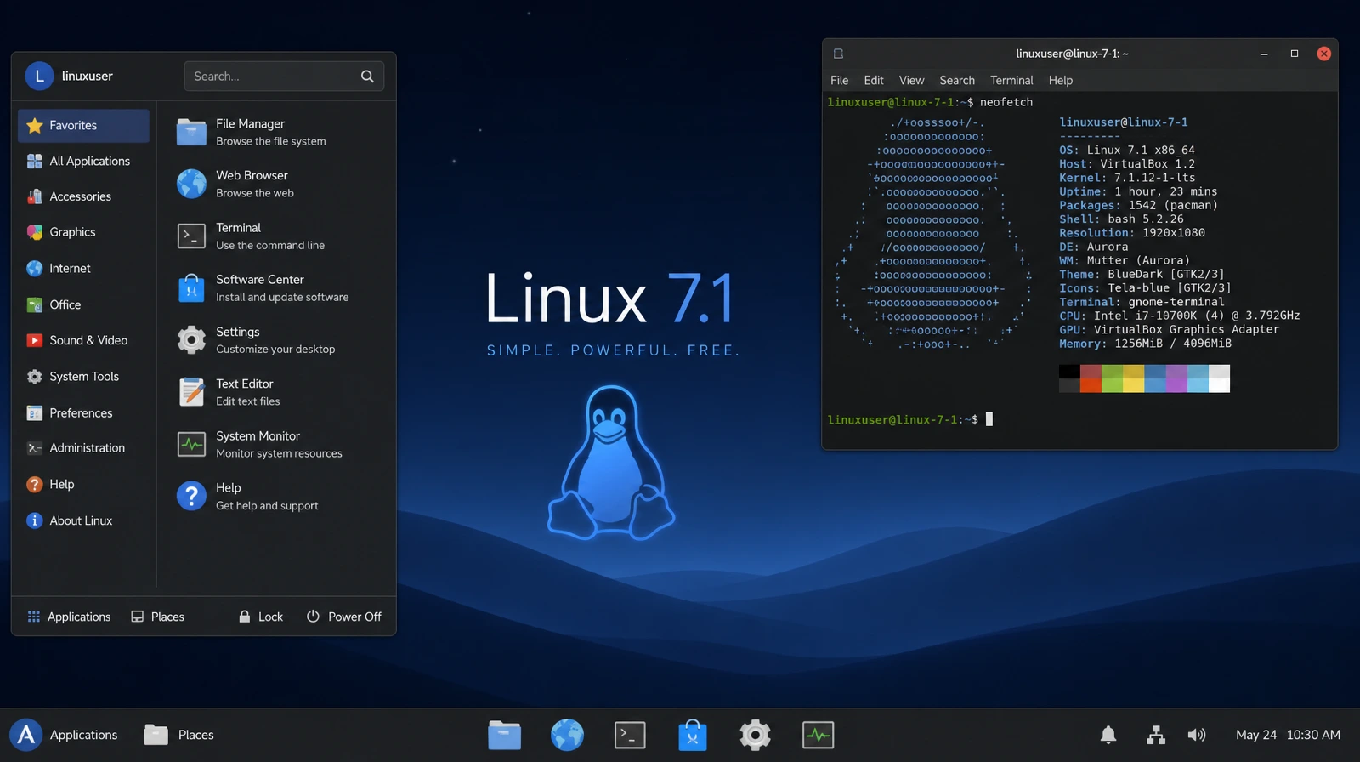Open settings gear from taskbar dock
Image resolution: width=1360 pixels, height=762 pixels.
point(755,735)
